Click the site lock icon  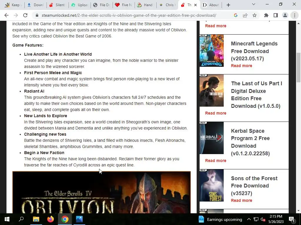click(37, 15)
